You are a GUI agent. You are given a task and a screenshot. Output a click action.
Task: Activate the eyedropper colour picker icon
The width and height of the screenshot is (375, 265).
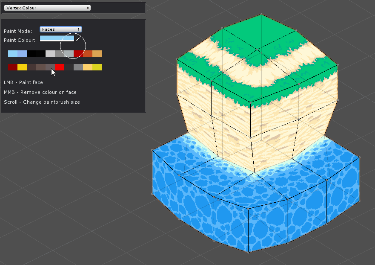click(78, 38)
